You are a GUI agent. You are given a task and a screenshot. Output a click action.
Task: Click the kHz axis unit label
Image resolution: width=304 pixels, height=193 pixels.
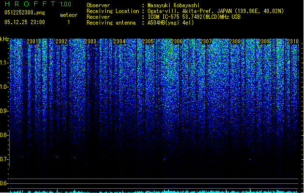[4, 39]
